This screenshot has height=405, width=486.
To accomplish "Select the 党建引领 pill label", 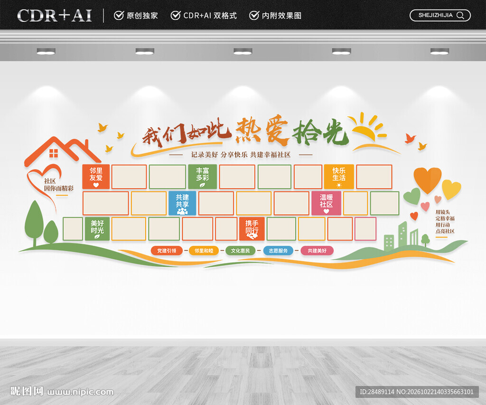I will 167,251.
